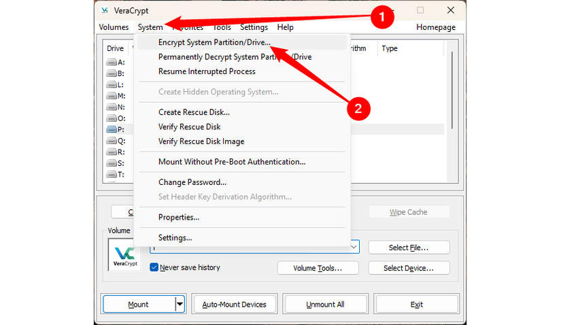Select drive A: icon in list

pos(112,63)
